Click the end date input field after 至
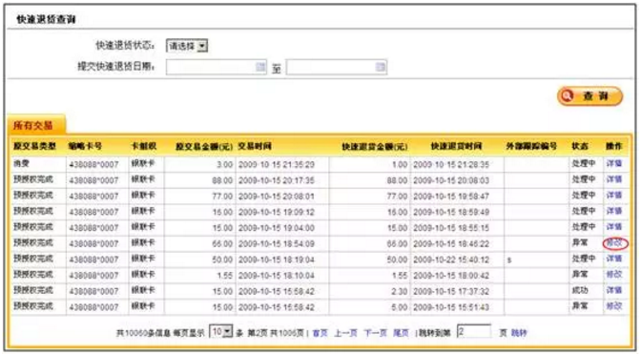This screenshot has height=355, width=641. [x=336, y=67]
